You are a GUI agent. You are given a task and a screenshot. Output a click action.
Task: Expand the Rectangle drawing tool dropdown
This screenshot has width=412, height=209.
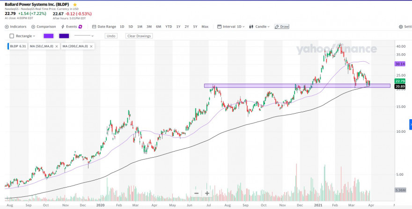[22, 36]
